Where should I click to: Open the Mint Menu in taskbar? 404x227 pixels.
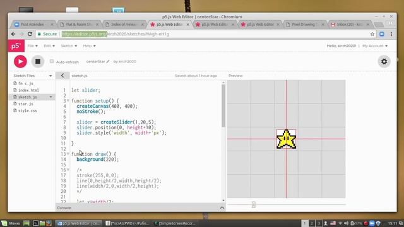click(x=11, y=223)
